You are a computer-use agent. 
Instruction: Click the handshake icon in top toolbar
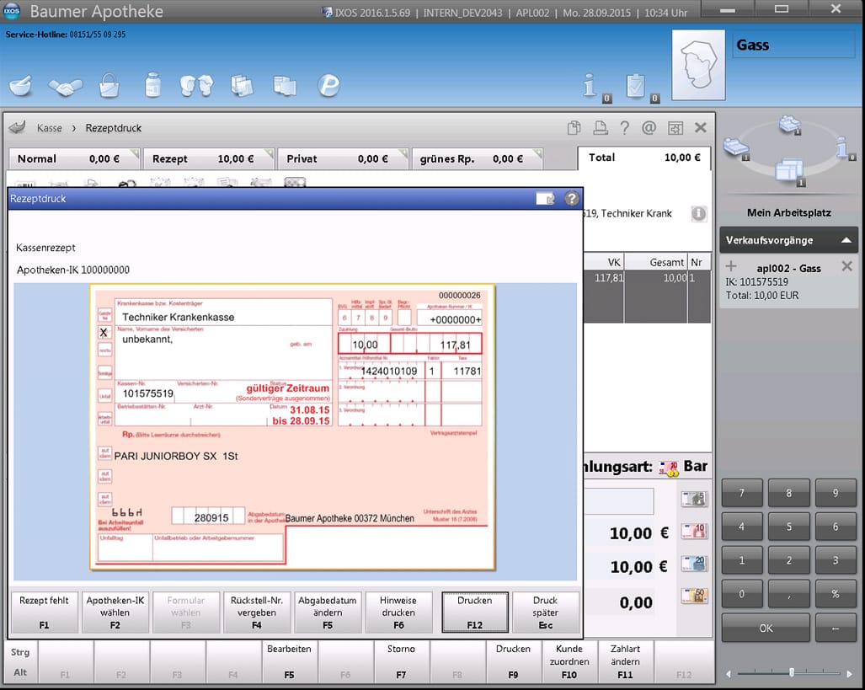coord(65,85)
